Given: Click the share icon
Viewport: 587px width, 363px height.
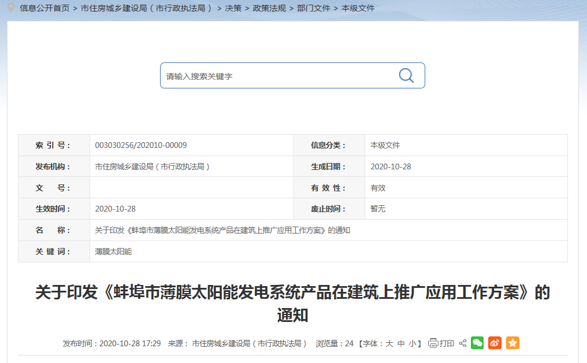Looking at the screenshot, I should pyautogui.click(x=462, y=343).
